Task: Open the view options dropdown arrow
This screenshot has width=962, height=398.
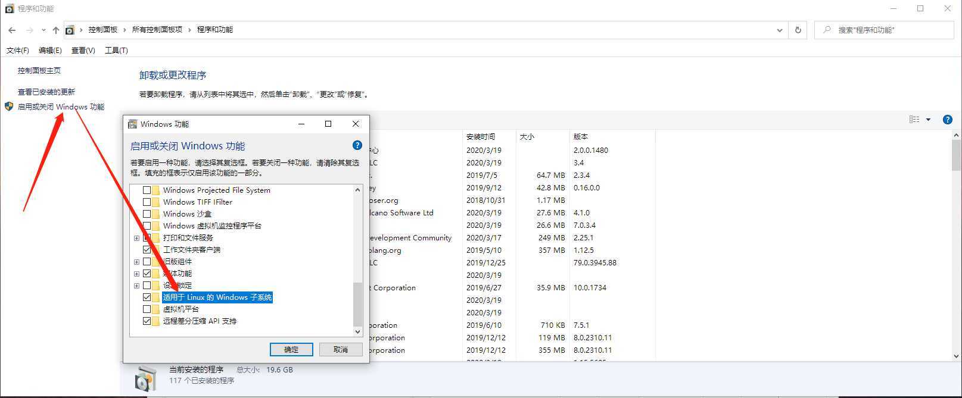Action: (928, 120)
